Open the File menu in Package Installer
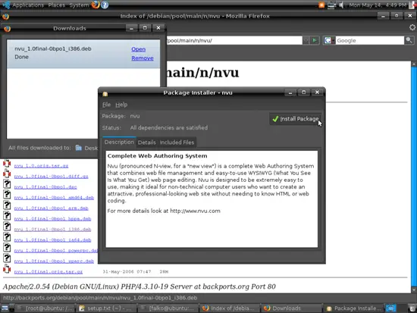 point(106,105)
